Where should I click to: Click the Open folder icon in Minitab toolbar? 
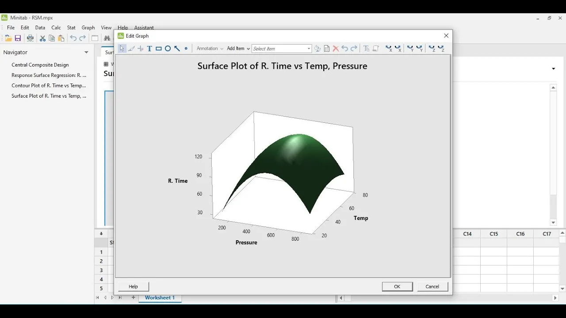tap(8, 38)
